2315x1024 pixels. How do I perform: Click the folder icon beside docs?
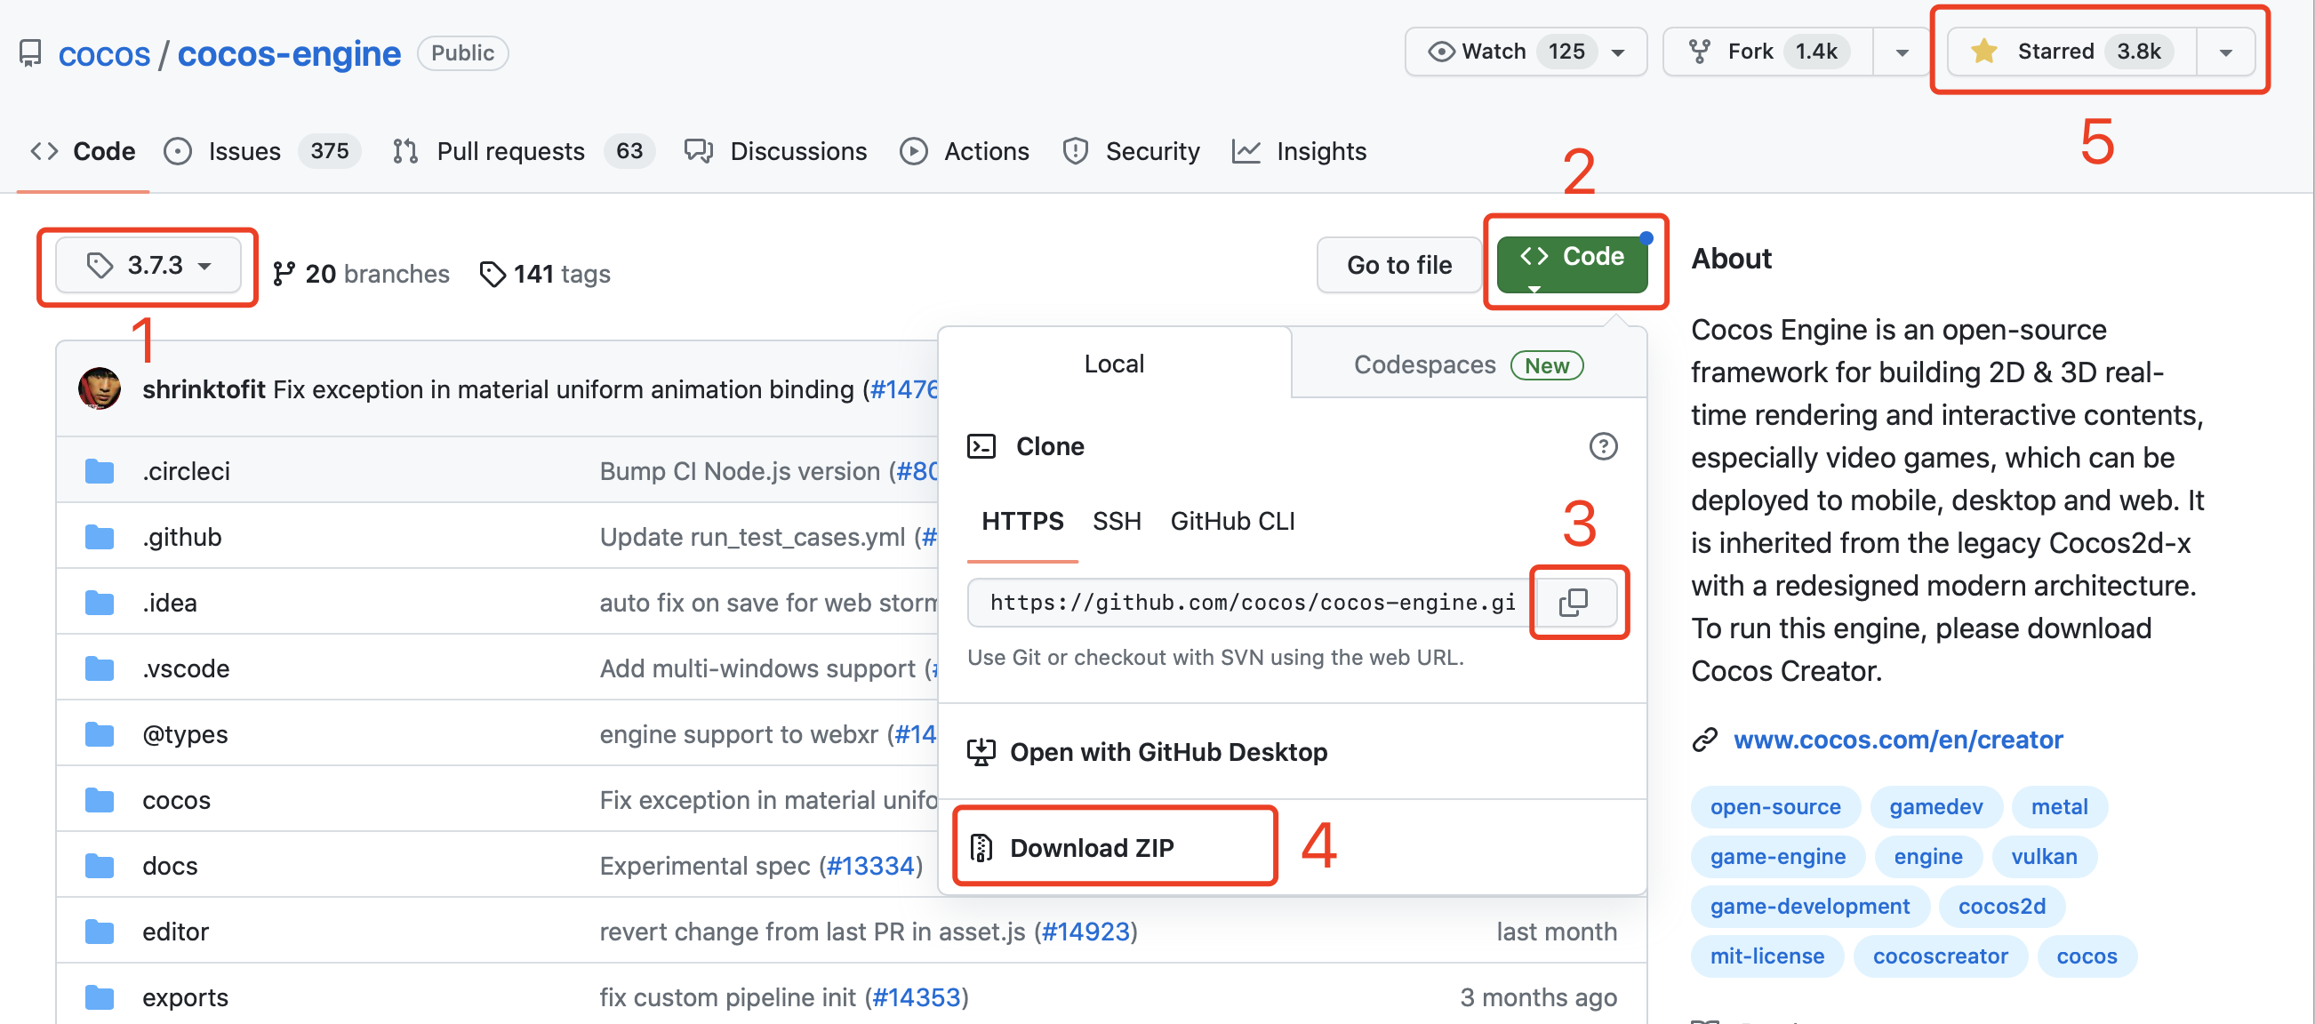100,866
